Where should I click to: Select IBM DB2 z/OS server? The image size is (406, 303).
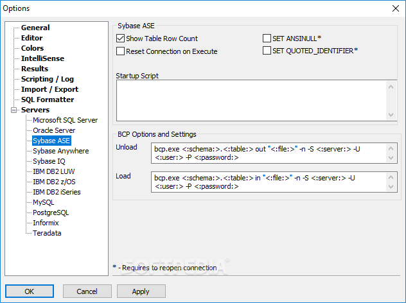click(54, 182)
